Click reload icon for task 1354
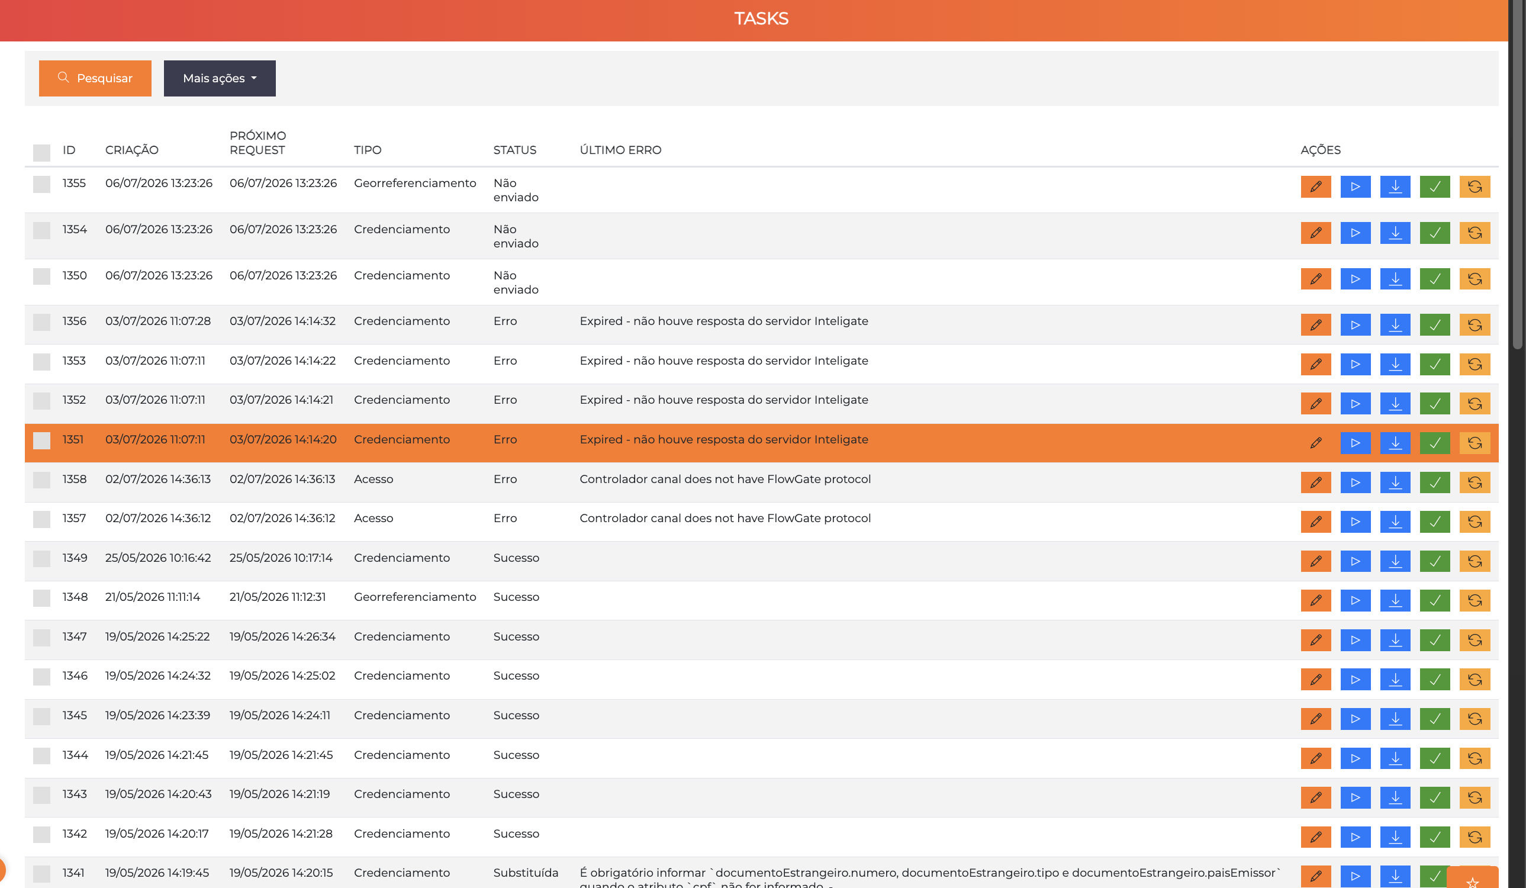1526x888 pixels. (x=1475, y=233)
